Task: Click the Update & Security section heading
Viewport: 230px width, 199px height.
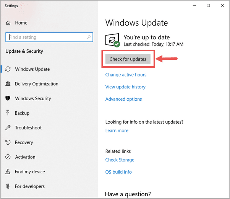Action: tap(24, 51)
